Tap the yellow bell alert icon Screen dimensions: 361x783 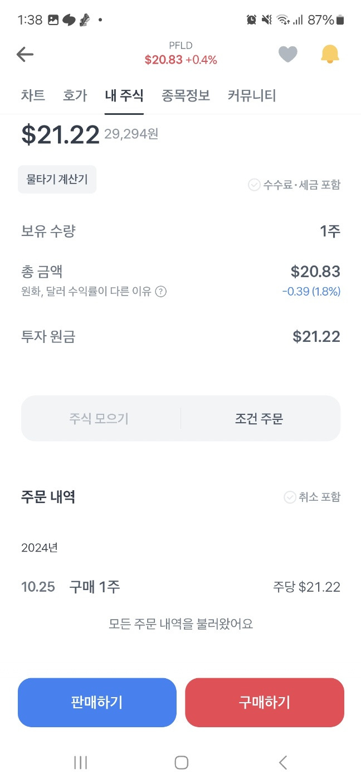(330, 54)
